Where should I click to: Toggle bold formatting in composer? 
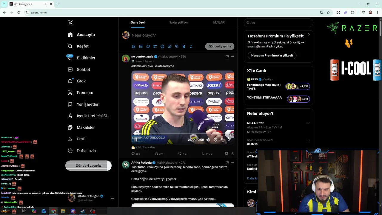click(x=184, y=46)
